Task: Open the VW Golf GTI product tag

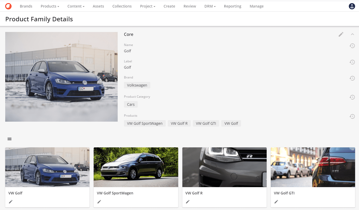Action: [206, 123]
